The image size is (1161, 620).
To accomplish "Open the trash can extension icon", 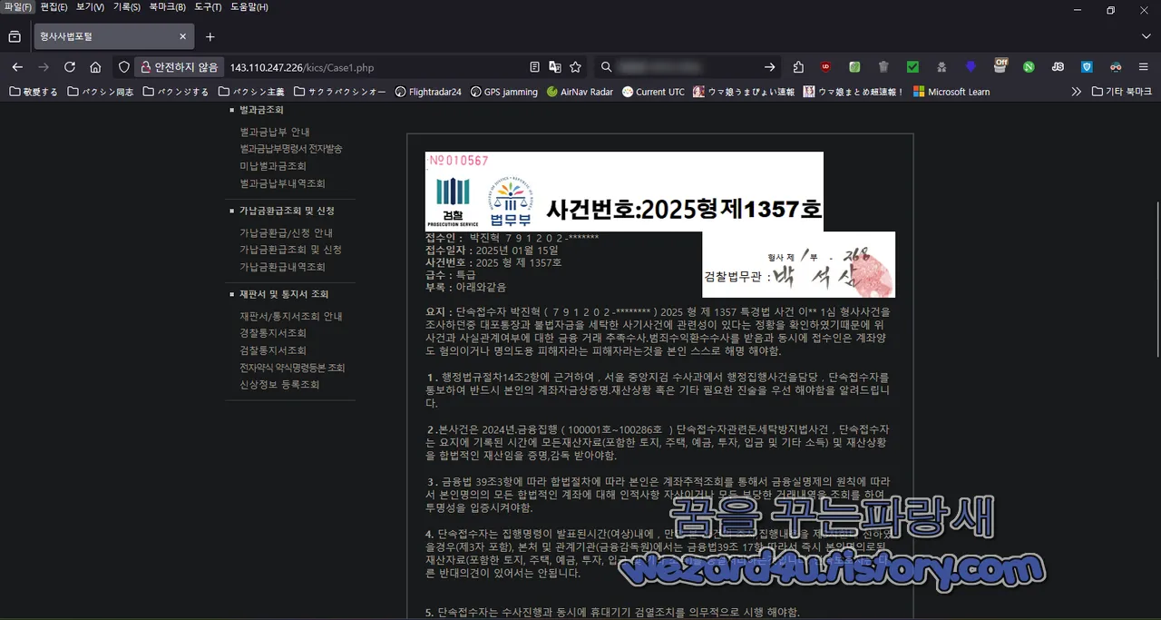I will 883,67.
